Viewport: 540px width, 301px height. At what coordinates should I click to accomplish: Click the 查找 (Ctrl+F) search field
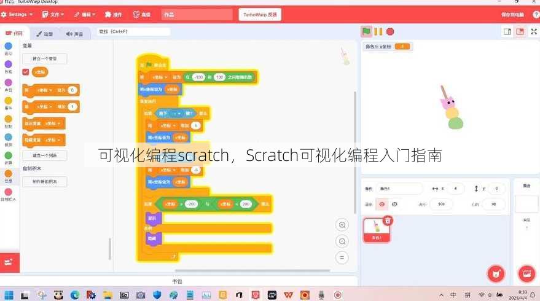pos(133,32)
